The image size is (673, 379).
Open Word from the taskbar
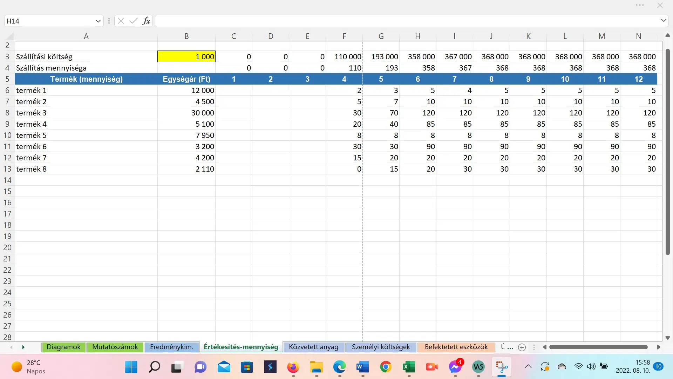[362, 367]
